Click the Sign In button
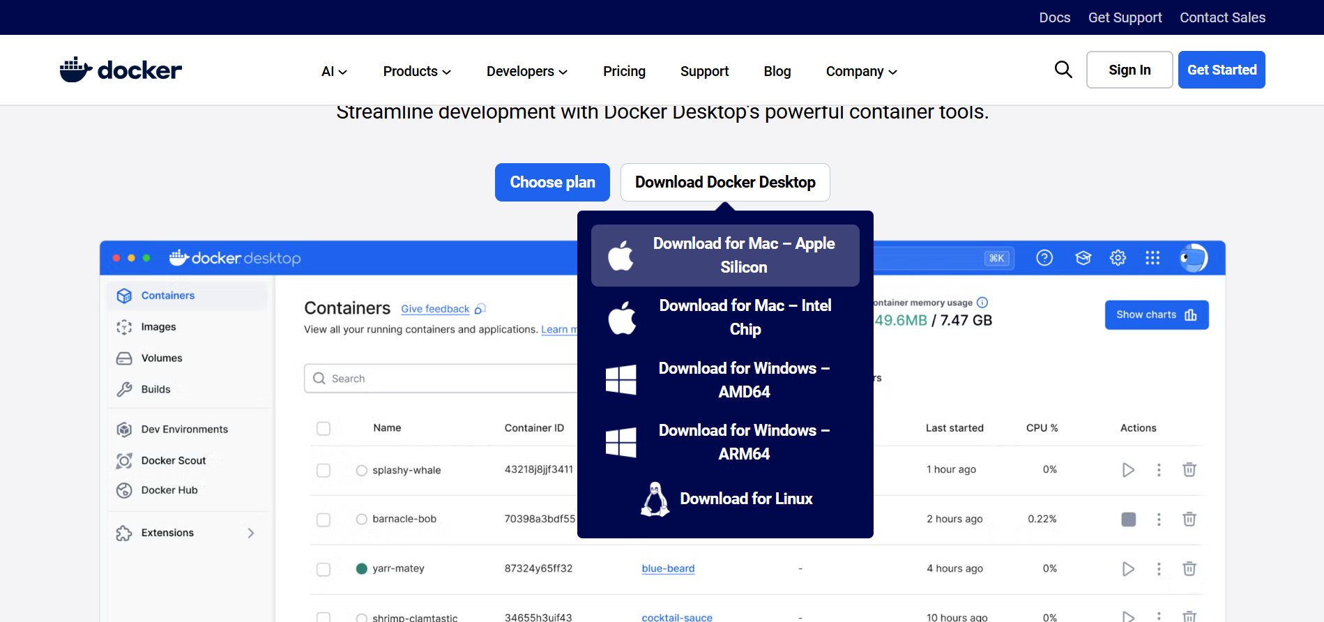The height and width of the screenshot is (622, 1324). pos(1129,70)
